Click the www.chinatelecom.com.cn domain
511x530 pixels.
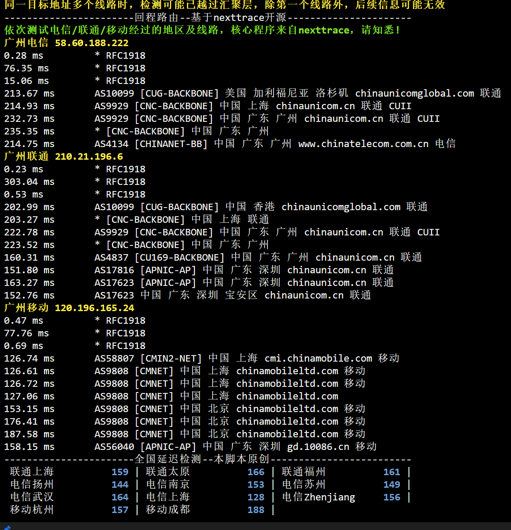pos(363,144)
